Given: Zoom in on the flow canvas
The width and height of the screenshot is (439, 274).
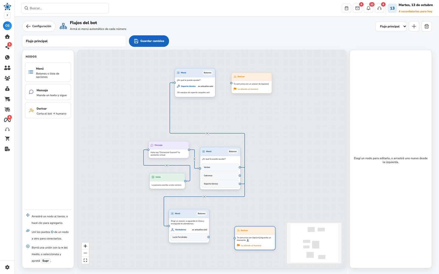Looking at the screenshot, I should pyautogui.click(x=85, y=246).
